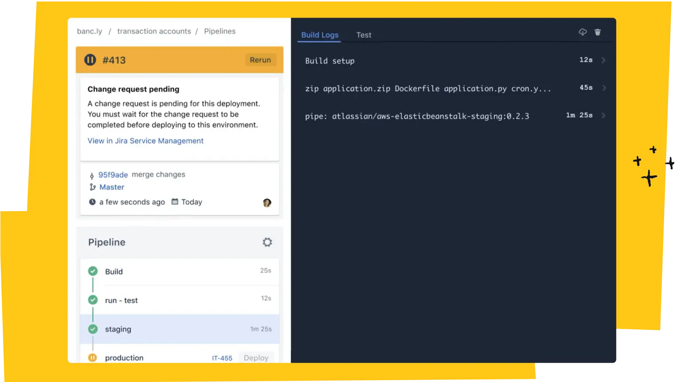Switch to the Test tab

coord(364,35)
